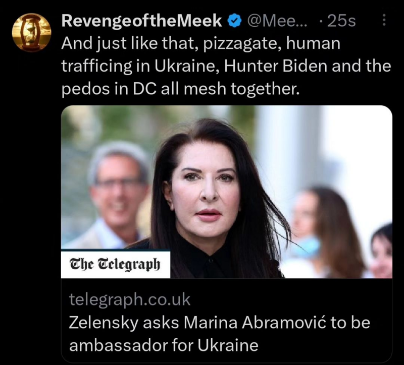Click the 25s tweet timestamp

(x=341, y=21)
